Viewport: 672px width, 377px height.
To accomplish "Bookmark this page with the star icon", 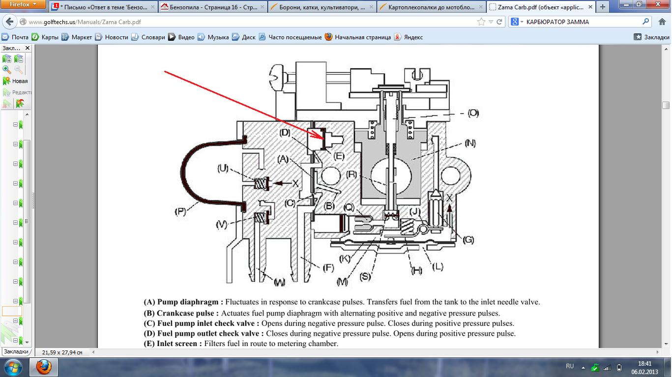I will (481, 22).
